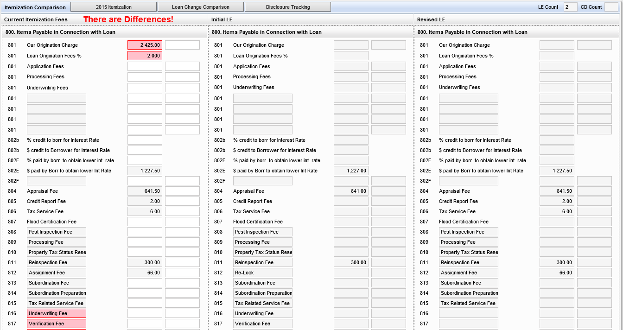
Task: Select Current Tax Service Fee amount 6.00
Action: (145, 211)
